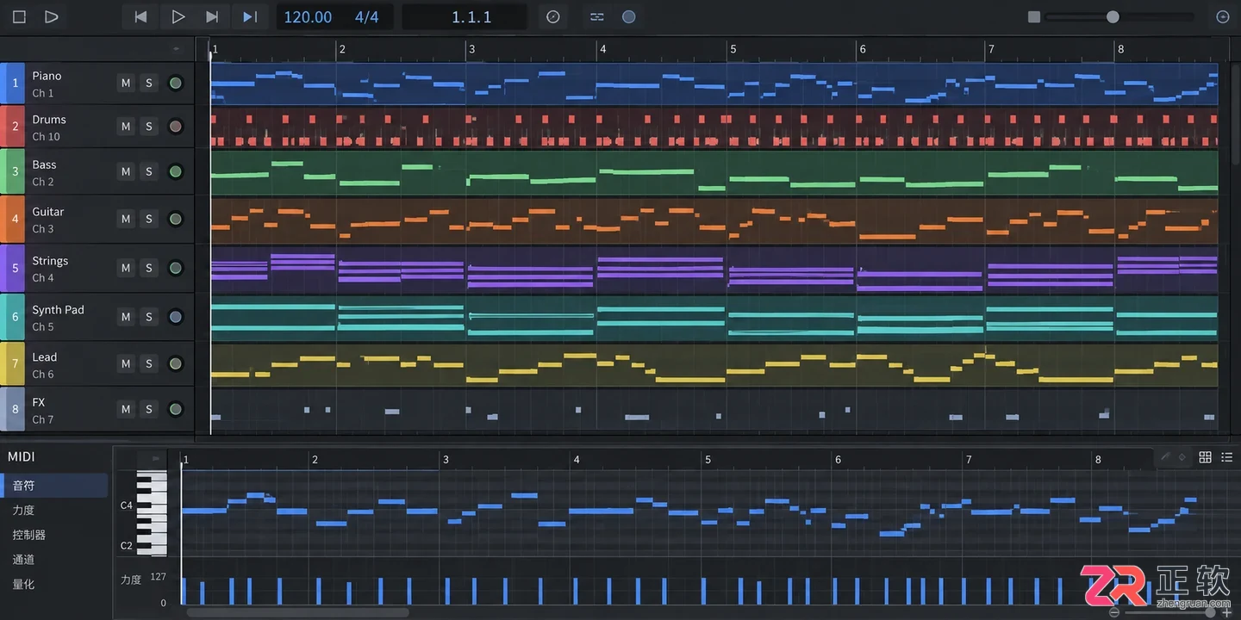Viewport: 1241px width, 620px height.
Task: Solo the Strings track
Action: tap(149, 268)
